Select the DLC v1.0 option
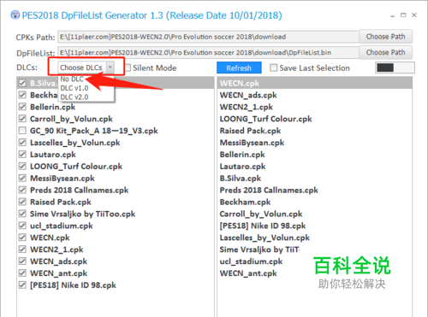 (74, 88)
